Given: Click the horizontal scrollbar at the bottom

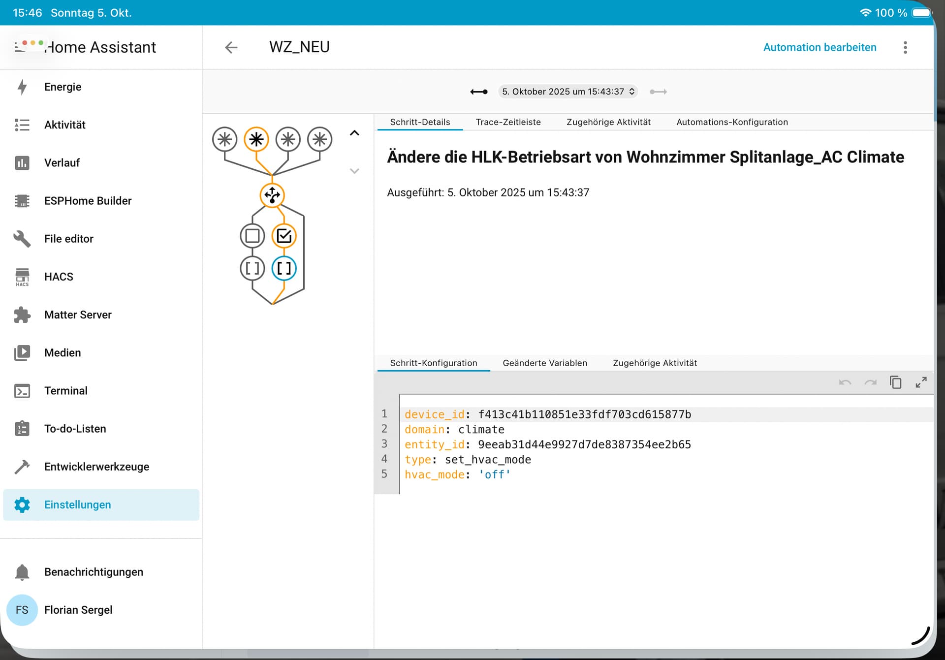Looking at the screenshot, I should point(308,653).
